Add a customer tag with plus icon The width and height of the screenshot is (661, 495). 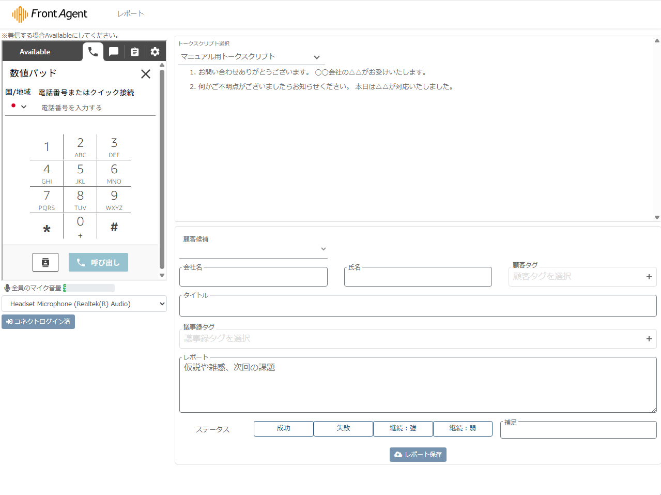pyautogui.click(x=649, y=277)
